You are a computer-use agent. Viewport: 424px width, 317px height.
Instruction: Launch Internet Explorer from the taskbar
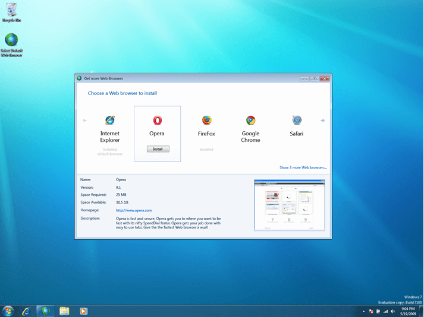pyautogui.click(x=26, y=311)
